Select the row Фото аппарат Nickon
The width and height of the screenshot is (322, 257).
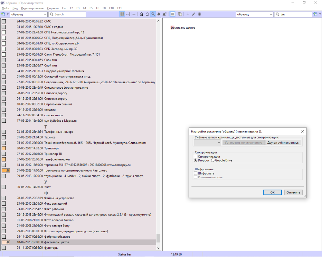79,220
